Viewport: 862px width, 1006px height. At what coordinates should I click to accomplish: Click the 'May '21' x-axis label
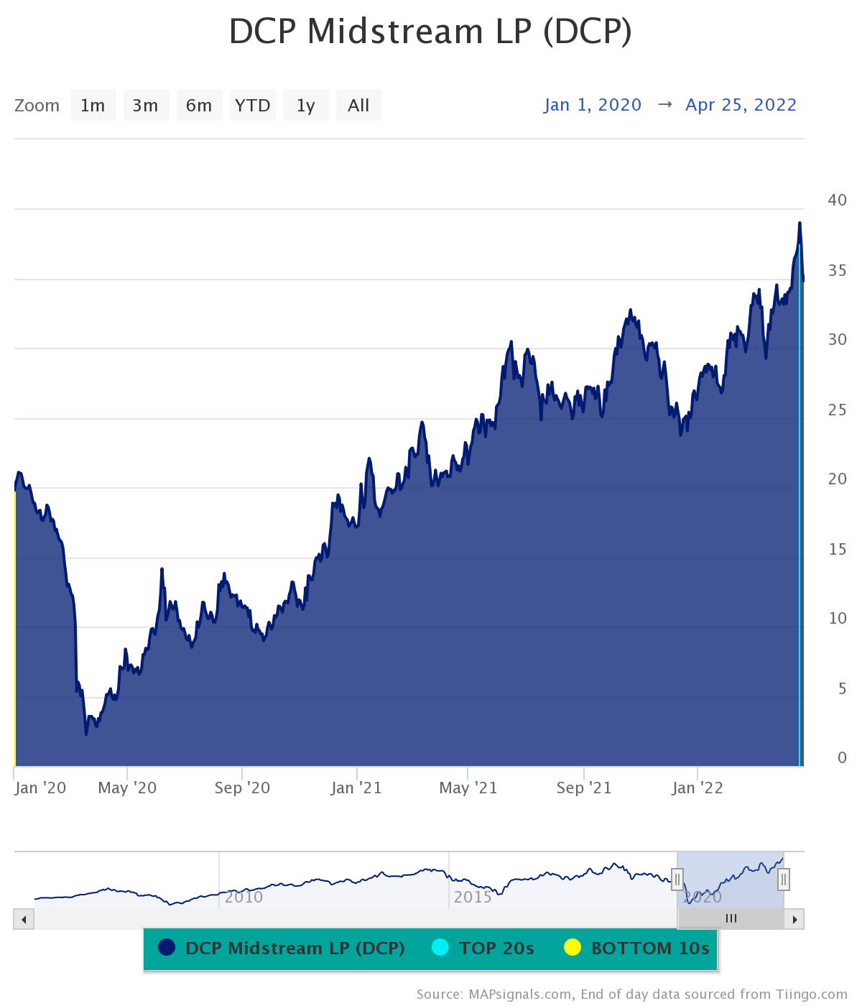click(x=468, y=788)
